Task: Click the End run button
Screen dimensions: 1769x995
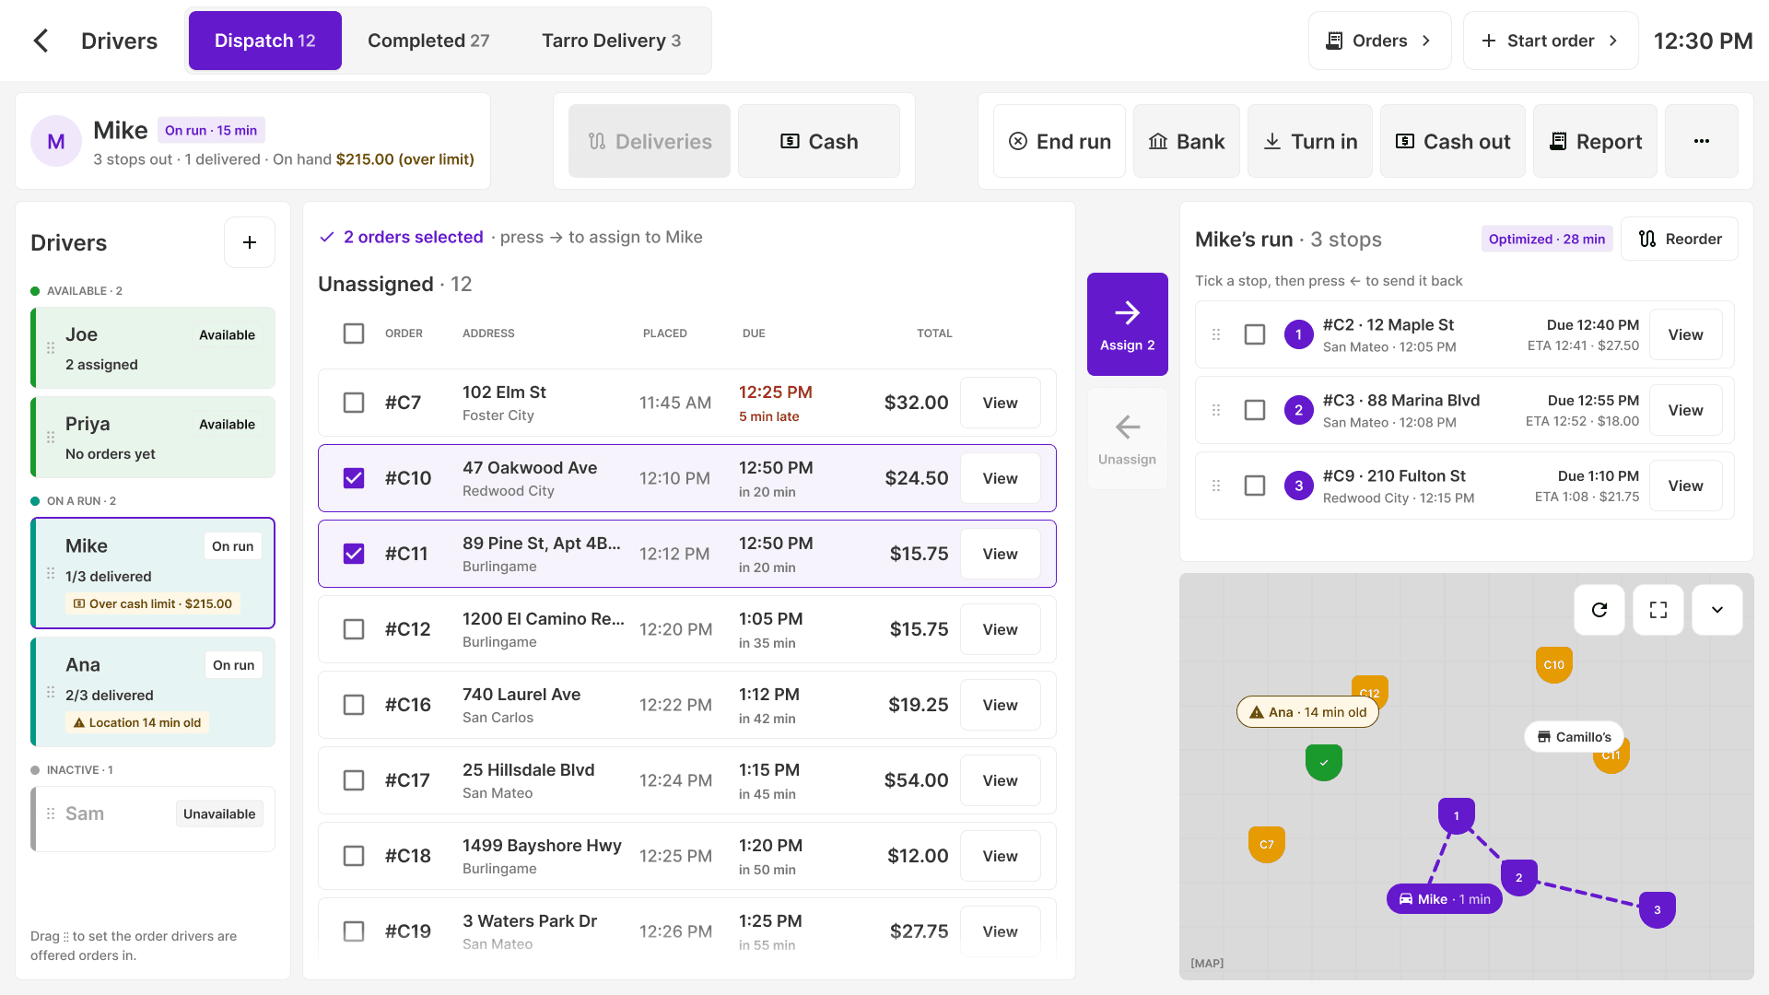Action: click(1060, 141)
